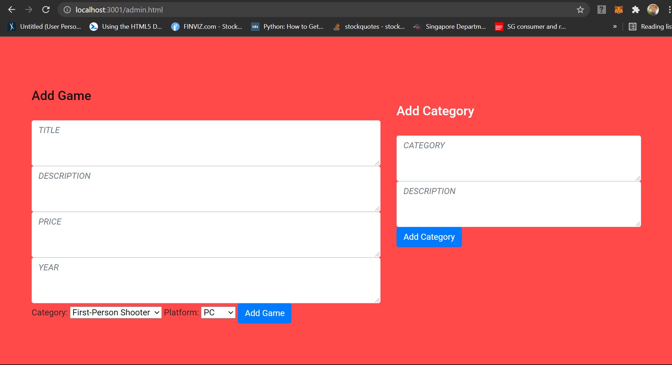This screenshot has width=672, height=365.
Task: Expand the Category dropdown
Action: (x=116, y=313)
